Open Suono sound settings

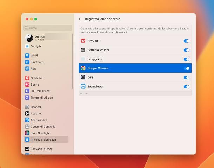(x=46, y=85)
